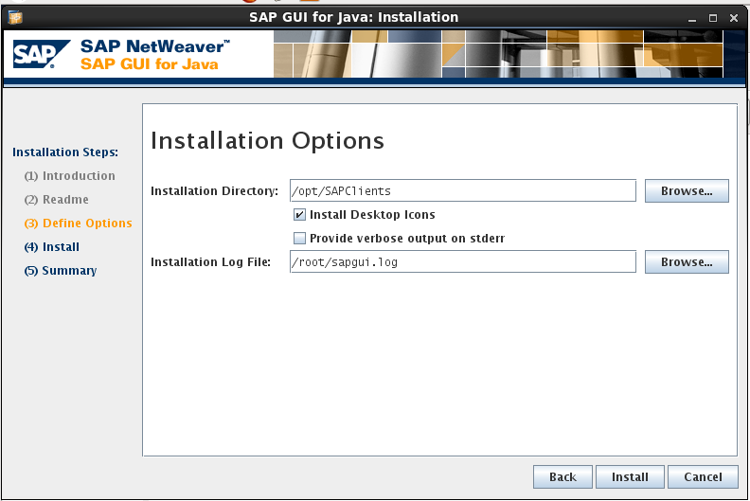Toggle Install Desktop Icons checkbox
This screenshot has width=750, height=501.
(299, 215)
